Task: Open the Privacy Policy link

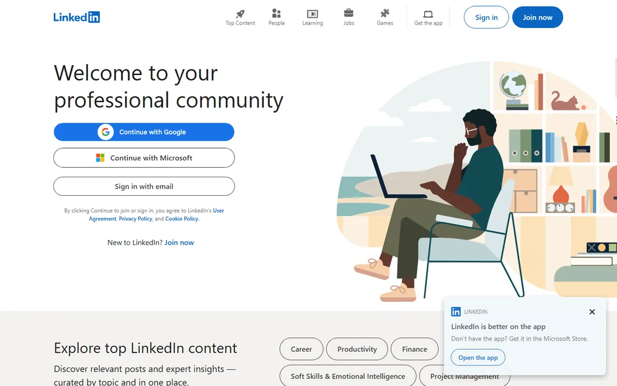Action: (x=135, y=219)
